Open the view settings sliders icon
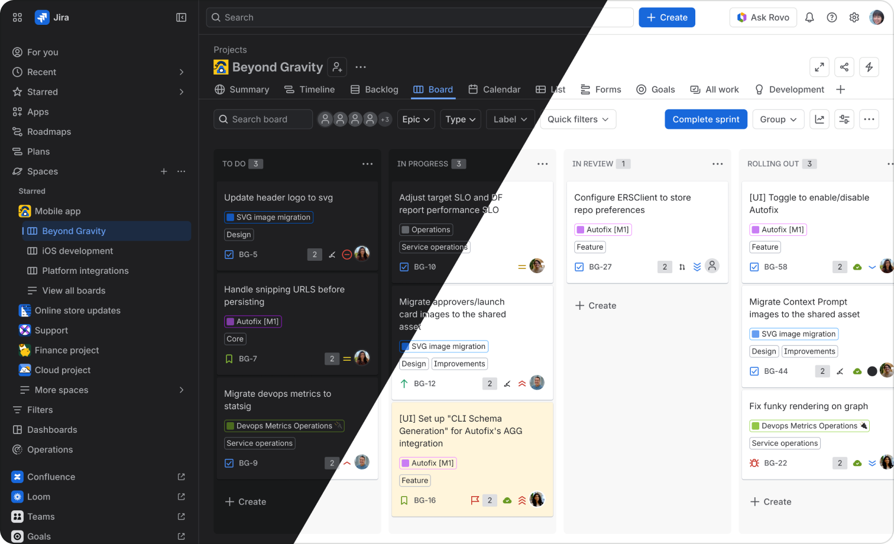Screen dimensions: 894x544 point(844,119)
